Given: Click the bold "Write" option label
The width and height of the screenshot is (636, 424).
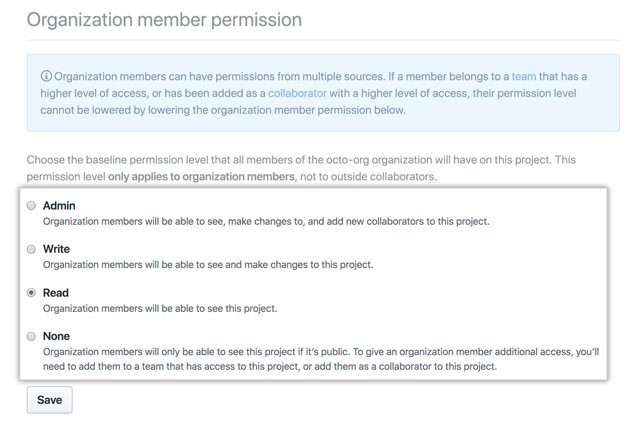Looking at the screenshot, I should pos(56,249).
